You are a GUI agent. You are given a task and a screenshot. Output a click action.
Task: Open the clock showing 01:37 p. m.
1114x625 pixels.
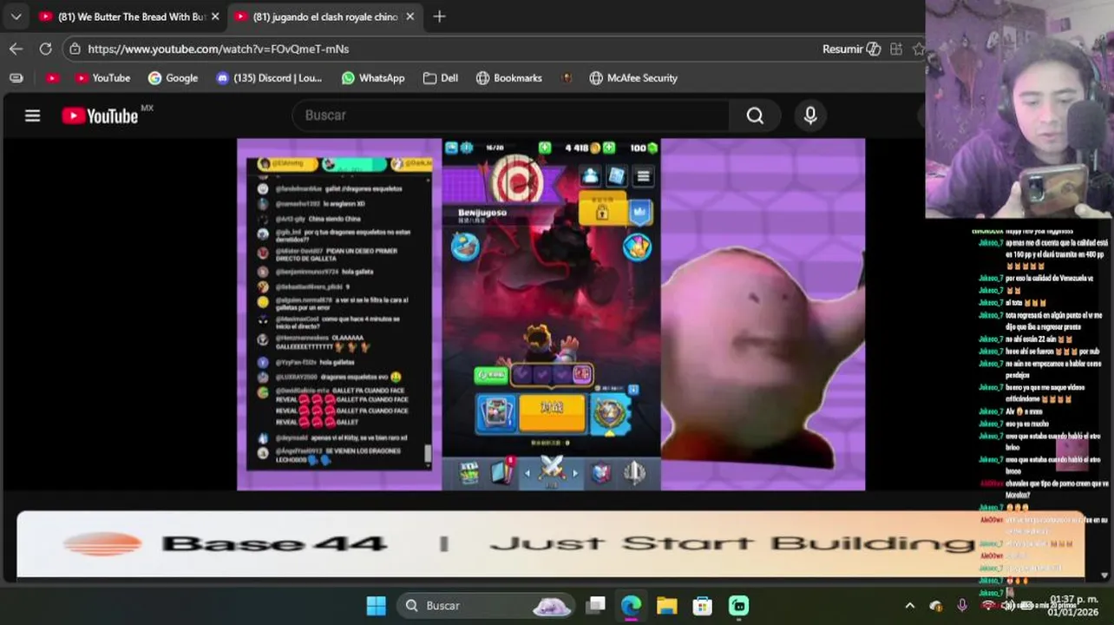click(1073, 605)
